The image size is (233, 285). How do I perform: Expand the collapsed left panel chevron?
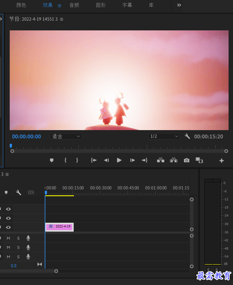coord(1,19)
